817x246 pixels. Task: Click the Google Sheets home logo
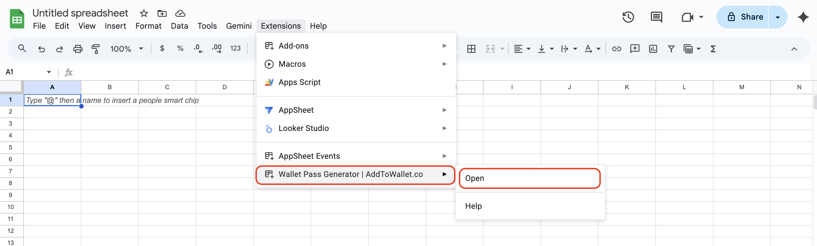click(x=17, y=19)
